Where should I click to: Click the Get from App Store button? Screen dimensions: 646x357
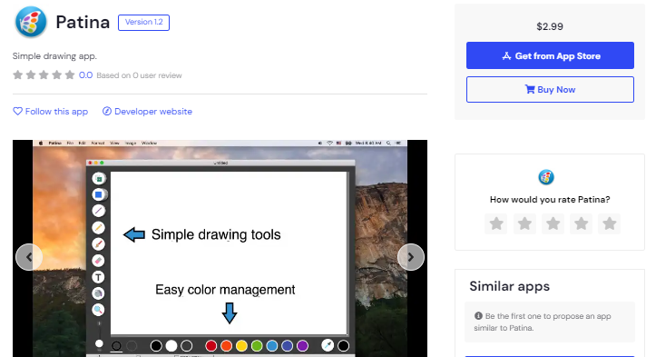550,55
